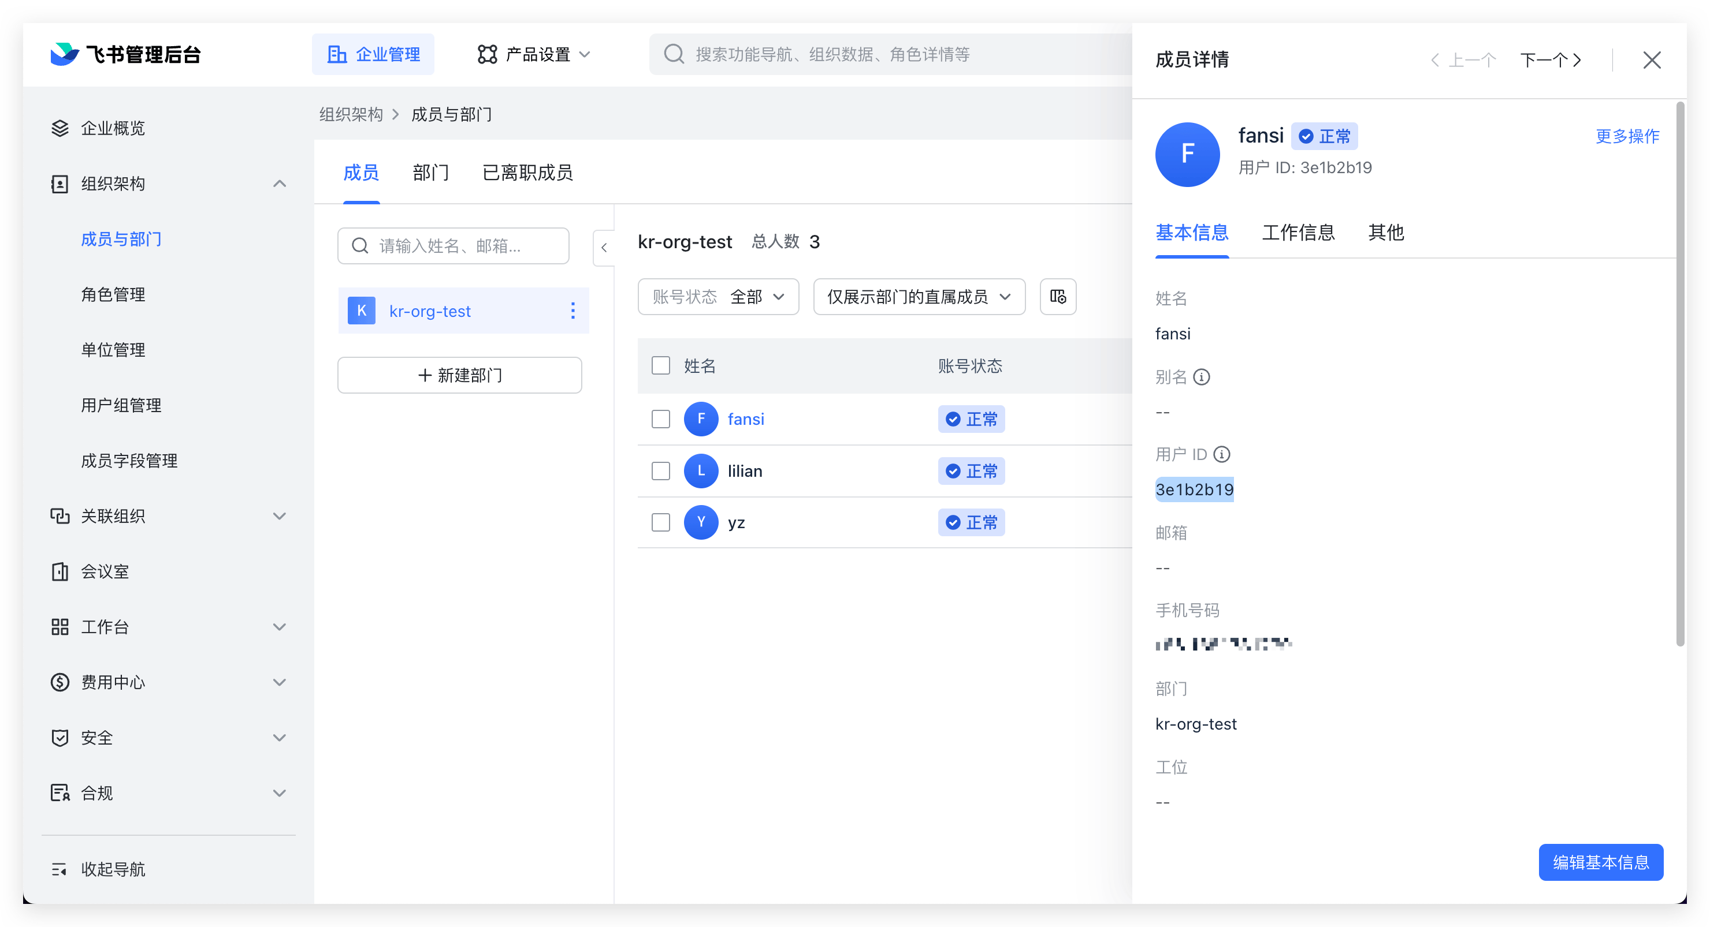Check the checkbox on the fansi row
The width and height of the screenshot is (1710, 927).
[x=660, y=418]
